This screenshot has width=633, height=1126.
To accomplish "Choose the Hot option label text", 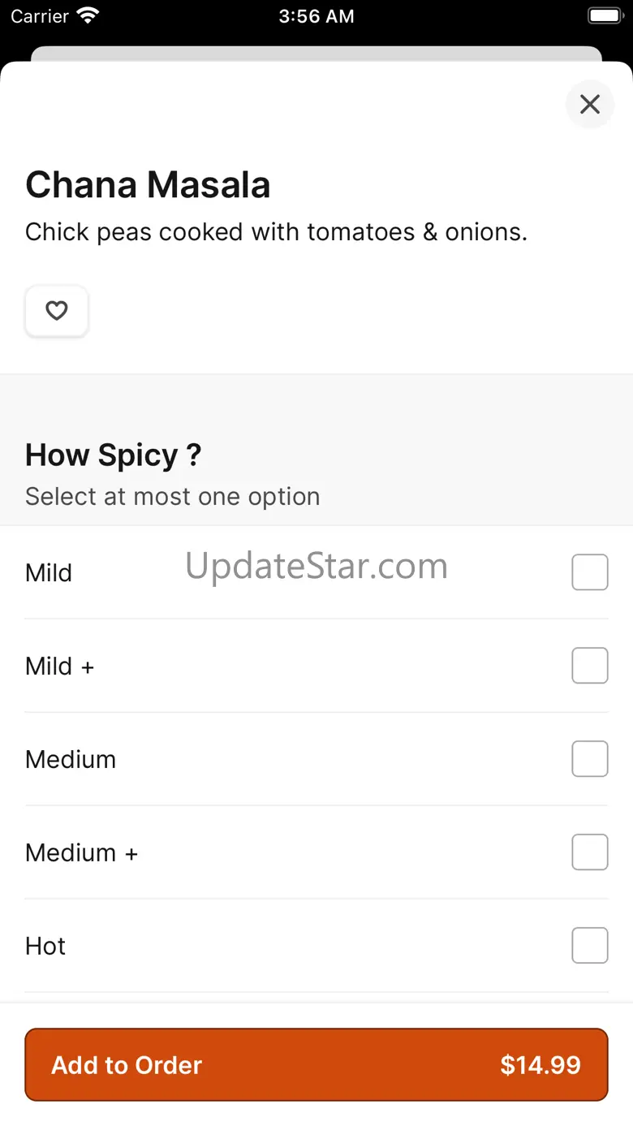I will [45, 946].
